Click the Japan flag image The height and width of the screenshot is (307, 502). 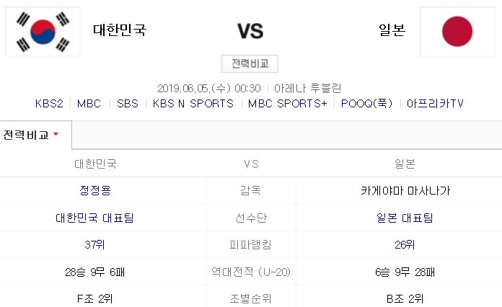457,31
